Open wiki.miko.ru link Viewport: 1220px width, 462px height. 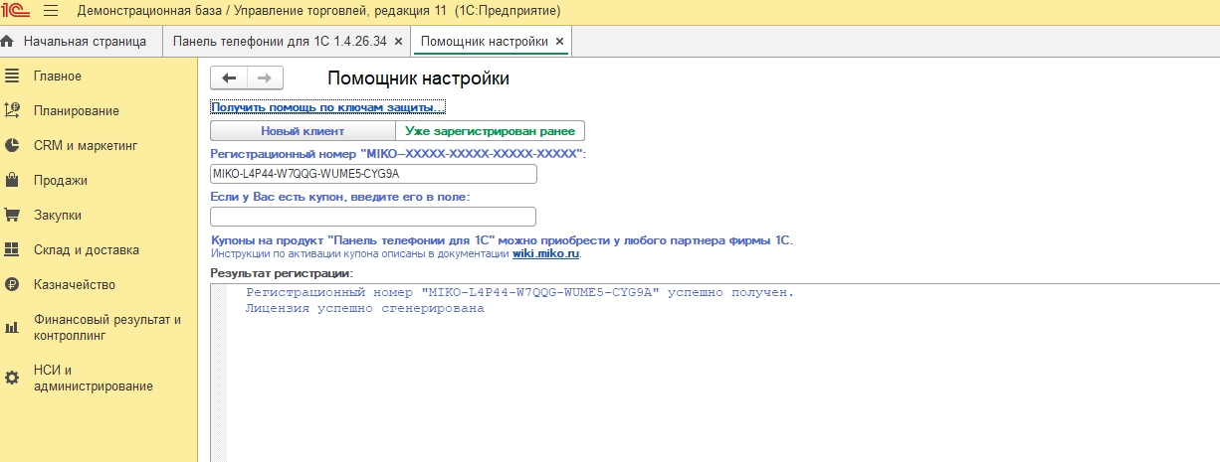point(545,253)
